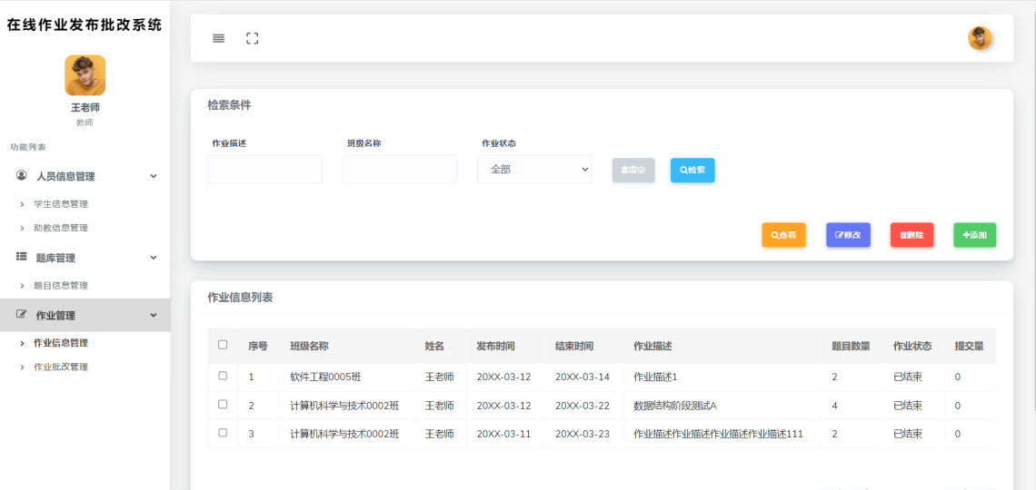Click the 提交量 column header
This screenshot has height=490, width=1036.
click(x=970, y=346)
